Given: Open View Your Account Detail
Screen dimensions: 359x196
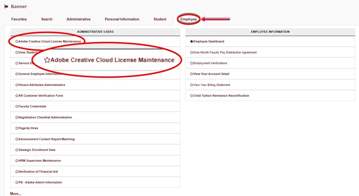Looking at the screenshot, I should (211, 74).
